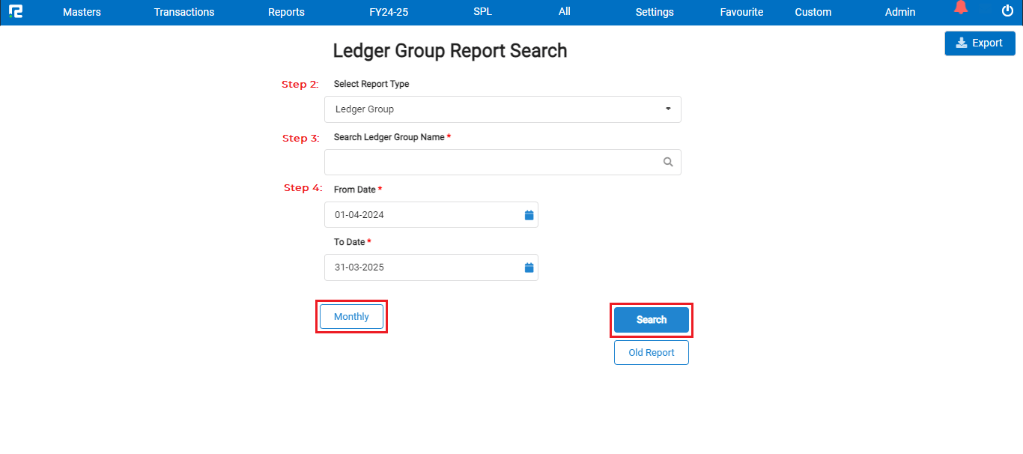Click the power logout icon
Viewport: 1023px width, 454px height.
(1006, 11)
